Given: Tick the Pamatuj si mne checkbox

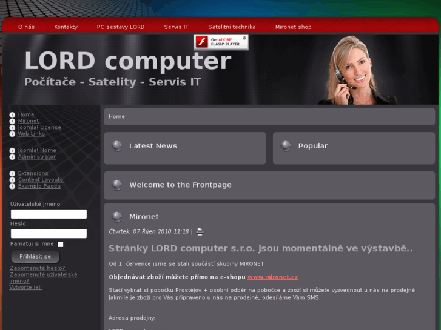Looking at the screenshot, I should (61, 245).
